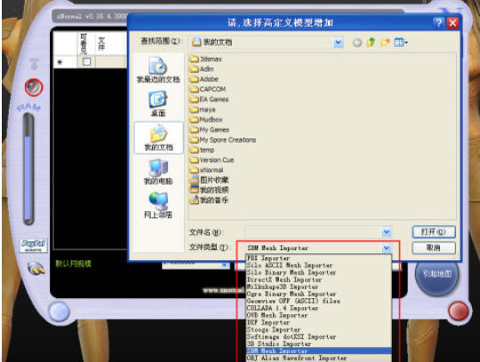Go to the Desktop (桌面) shortcut
Image resolution: width=480 pixels, height=362 pixels.
click(x=158, y=104)
